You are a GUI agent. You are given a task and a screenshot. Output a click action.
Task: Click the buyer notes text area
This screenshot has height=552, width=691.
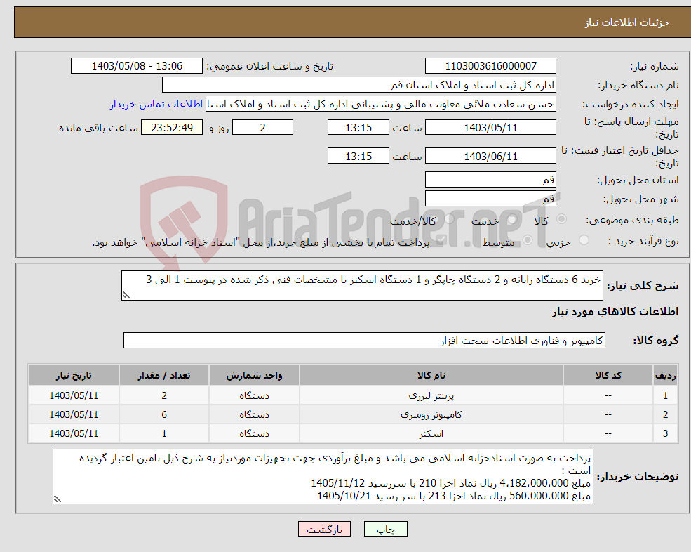coord(323,477)
